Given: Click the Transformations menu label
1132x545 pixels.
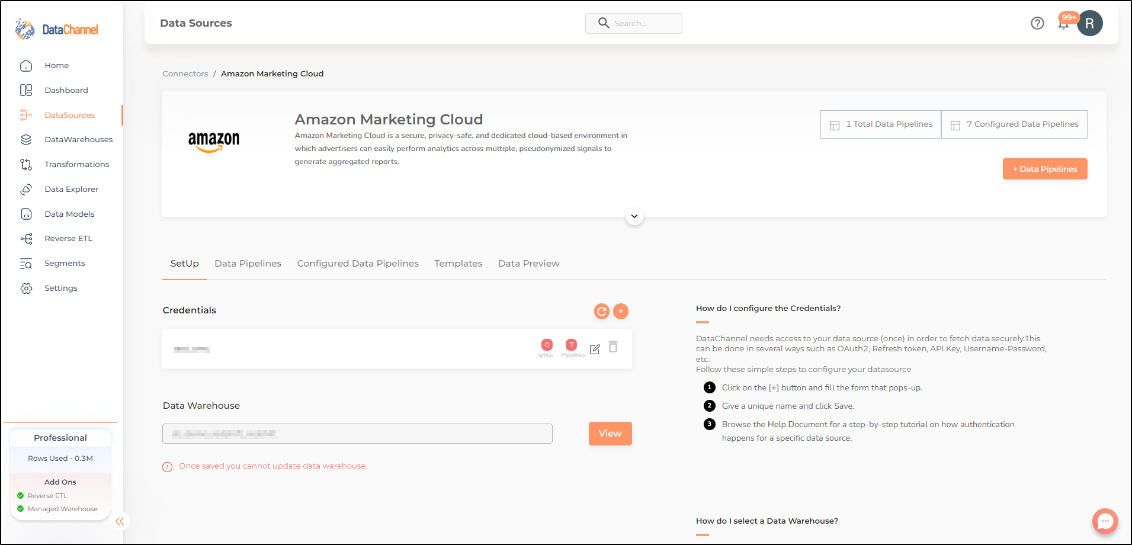Looking at the screenshot, I should click(77, 165).
